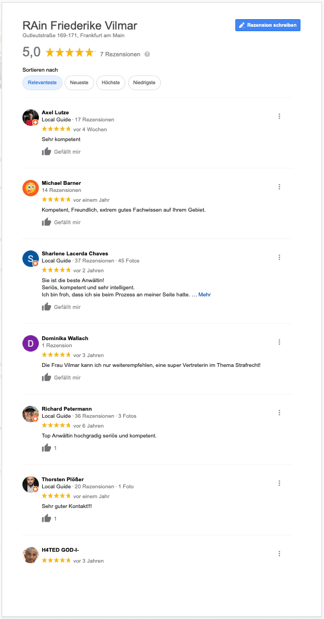Image resolution: width=324 pixels, height=619 pixels.
Task: Open three-dot menu on H4TED GOD-I- review
Action: (279, 554)
